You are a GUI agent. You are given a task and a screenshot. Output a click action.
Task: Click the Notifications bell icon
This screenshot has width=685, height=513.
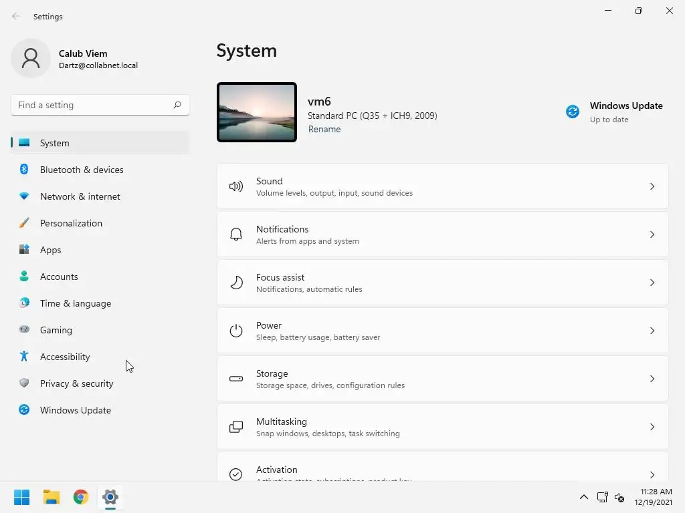236,234
